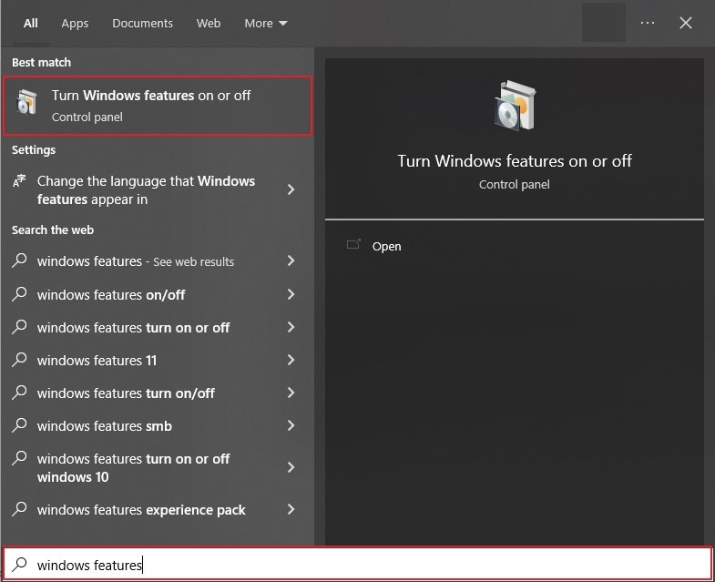Expand the More filter dropdown
The image size is (715, 582).
[x=265, y=24]
